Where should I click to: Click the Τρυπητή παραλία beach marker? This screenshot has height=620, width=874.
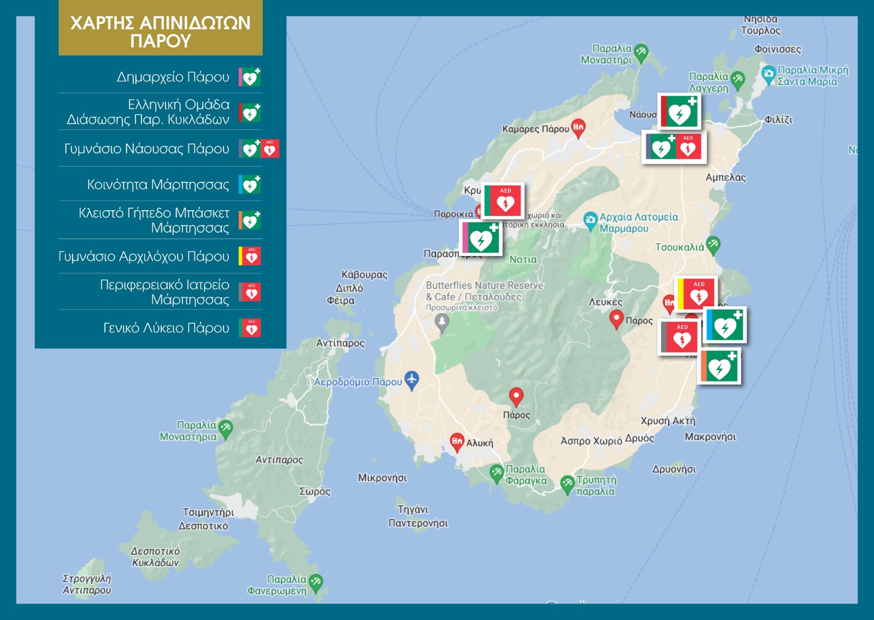point(567,483)
